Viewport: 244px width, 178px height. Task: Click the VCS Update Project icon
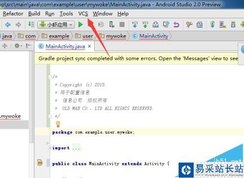pos(135,24)
